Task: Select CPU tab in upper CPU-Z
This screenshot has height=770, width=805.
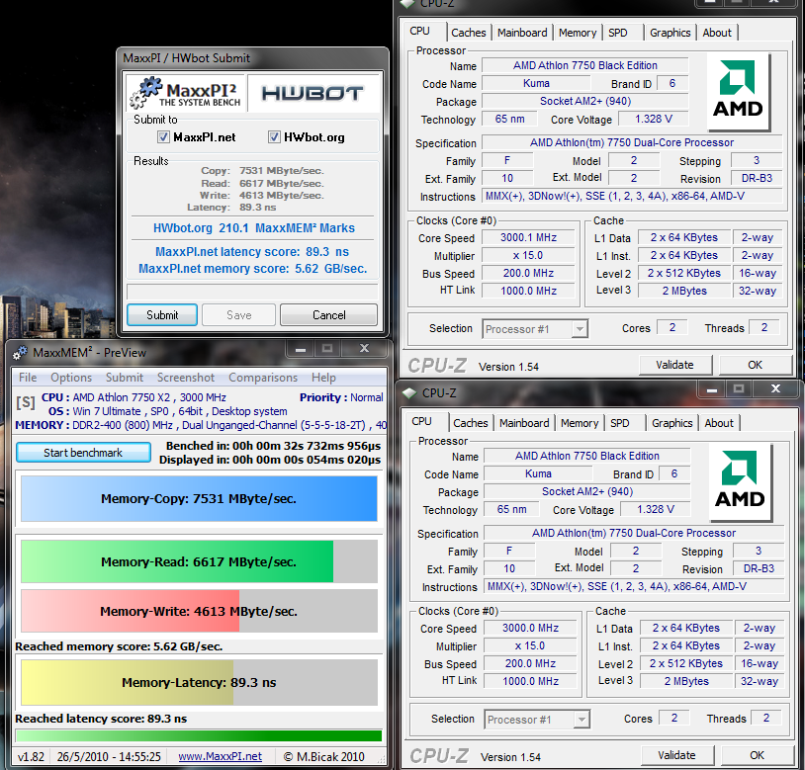Action: (420, 31)
